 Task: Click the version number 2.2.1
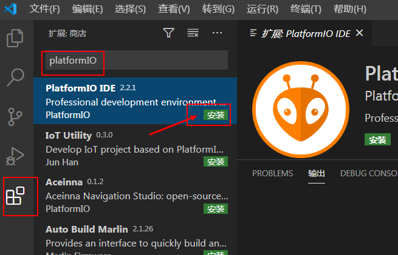(128, 88)
